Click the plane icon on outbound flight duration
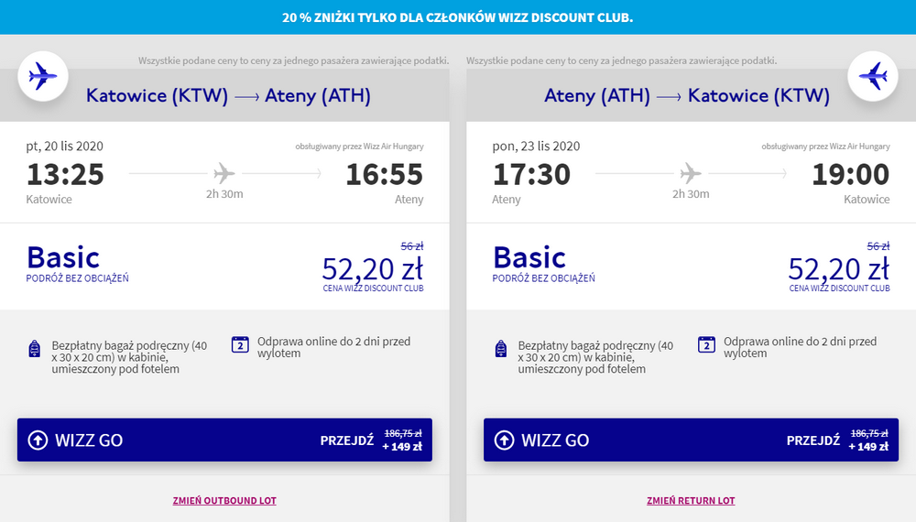Screen dimensions: 916x522 click(x=224, y=173)
